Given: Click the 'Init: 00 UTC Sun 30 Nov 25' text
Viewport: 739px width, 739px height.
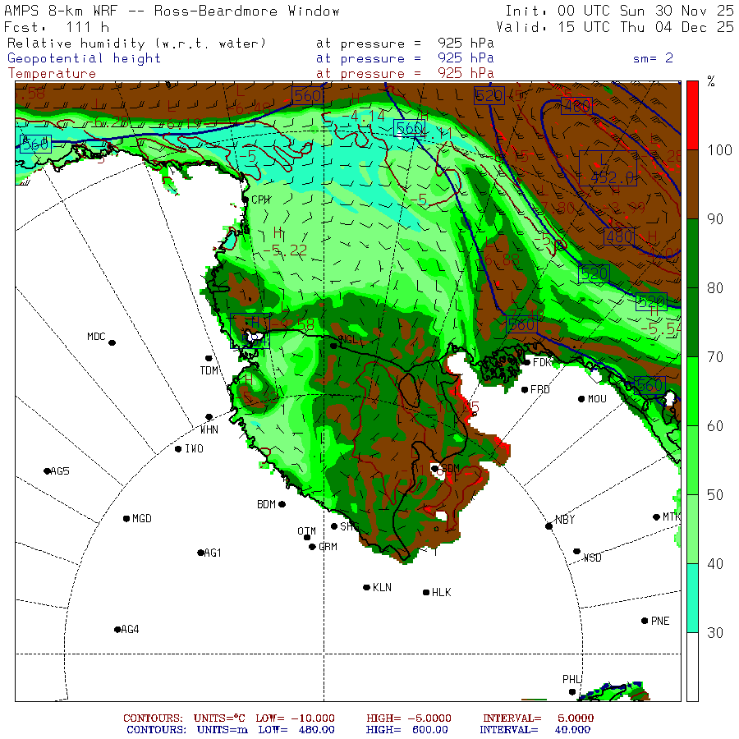Looking at the screenshot, I should [619, 11].
